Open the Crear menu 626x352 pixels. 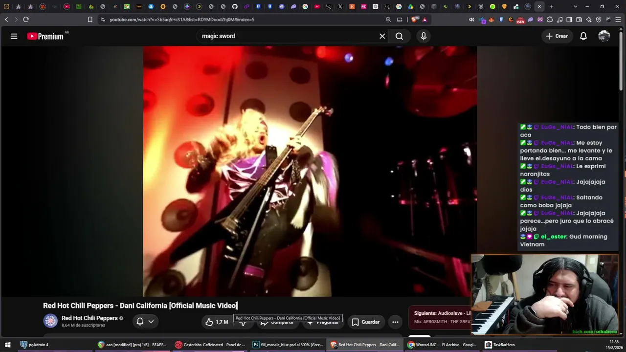click(x=557, y=36)
